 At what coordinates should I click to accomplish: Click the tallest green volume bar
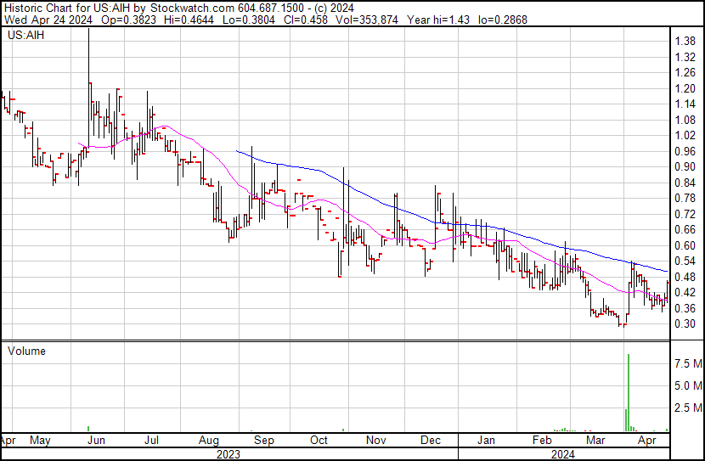coord(628,392)
